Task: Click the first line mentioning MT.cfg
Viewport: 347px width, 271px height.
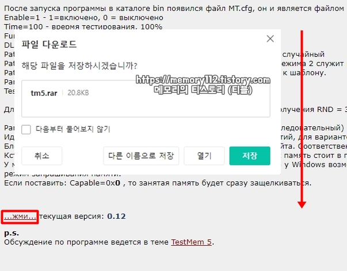Action: 174,9
